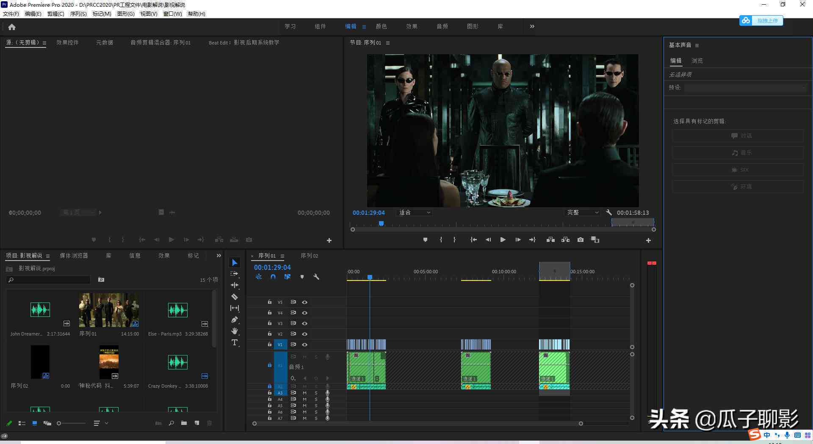The width and height of the screenshot is (813, 444).
Task: Open the zoom level 适合 dropdown
Action: click(414, 213)
